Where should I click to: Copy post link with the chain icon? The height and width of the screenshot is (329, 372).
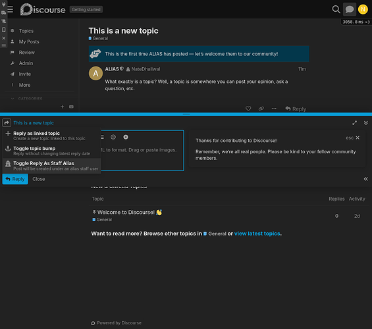(x=261, y=109)
